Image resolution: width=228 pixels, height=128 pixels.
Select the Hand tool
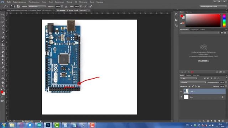coord(2,82)
